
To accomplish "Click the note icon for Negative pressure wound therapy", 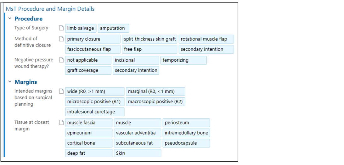I will click(x=62, y=60).
